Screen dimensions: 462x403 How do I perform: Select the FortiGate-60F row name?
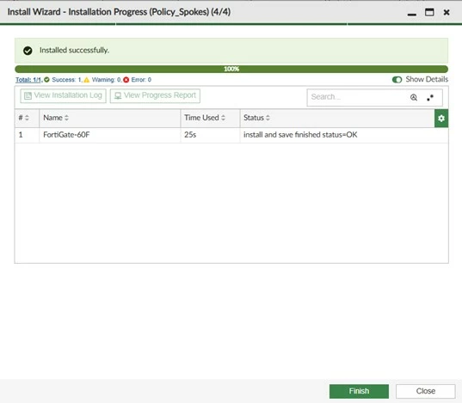point(66,135)
